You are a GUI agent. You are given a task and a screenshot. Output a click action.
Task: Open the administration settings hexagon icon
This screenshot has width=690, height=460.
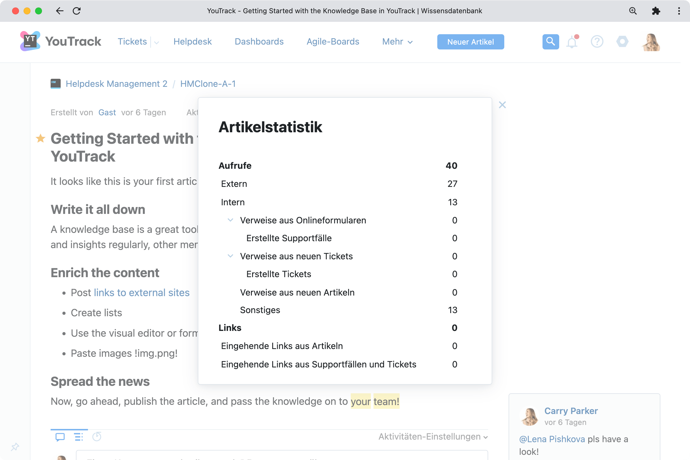pos(622,42)
